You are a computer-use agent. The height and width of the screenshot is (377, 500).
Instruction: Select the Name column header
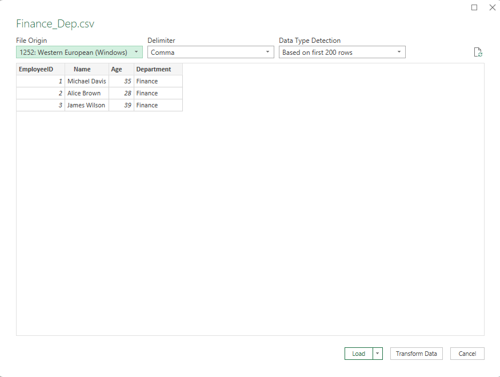[x=87, y=69]
